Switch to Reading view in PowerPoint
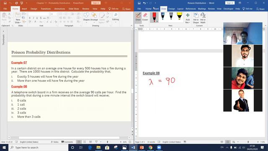Screen dimensions: 268x151 pyautogui.click(x=90, y=142)
